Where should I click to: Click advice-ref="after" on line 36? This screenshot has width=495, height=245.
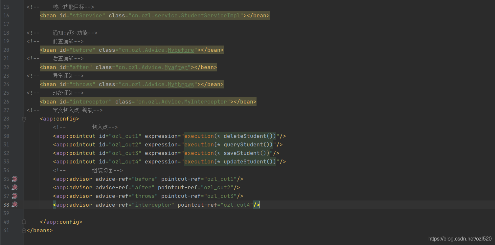pos(125,187)
